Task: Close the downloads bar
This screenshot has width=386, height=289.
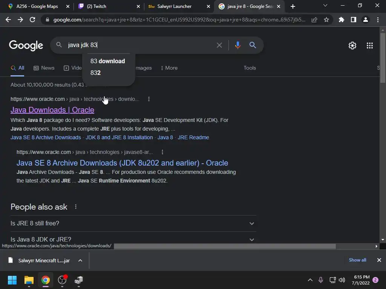Action: (379, 260)
